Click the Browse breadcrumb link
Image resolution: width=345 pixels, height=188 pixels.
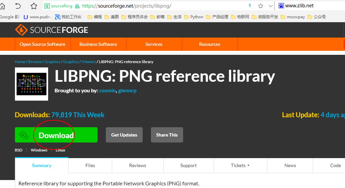(35, 62)
